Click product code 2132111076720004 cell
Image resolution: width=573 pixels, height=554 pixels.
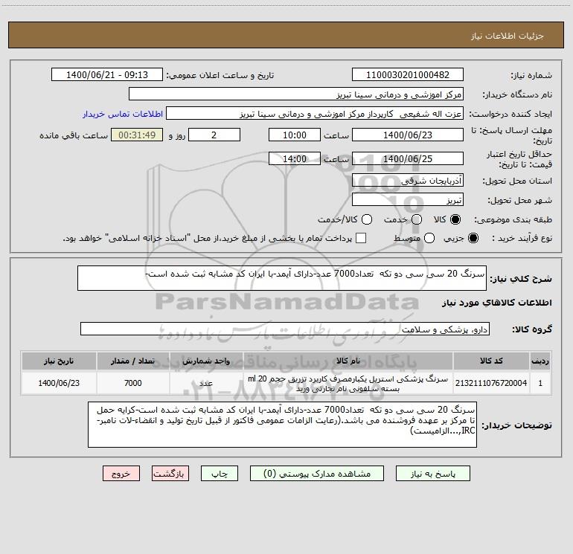491,383
